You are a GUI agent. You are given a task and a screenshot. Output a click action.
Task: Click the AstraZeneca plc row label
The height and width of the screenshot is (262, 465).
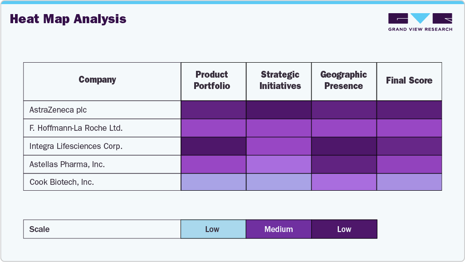[x=58, y=110]
